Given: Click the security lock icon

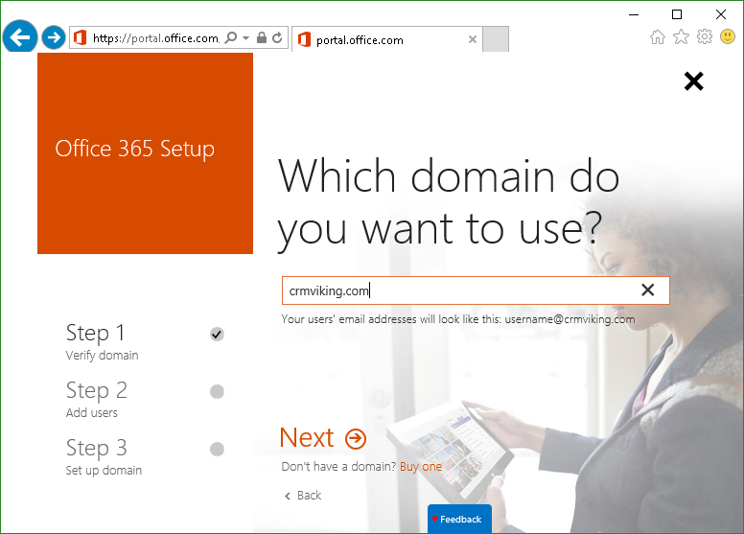Looking at the screenshot, I should (262, 37).
